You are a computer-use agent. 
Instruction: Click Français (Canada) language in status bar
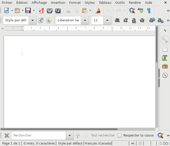point(98,143)
